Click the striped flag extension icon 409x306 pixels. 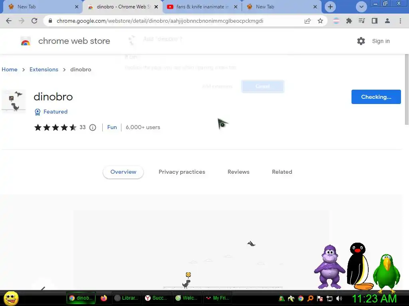(x=336, y=21)
